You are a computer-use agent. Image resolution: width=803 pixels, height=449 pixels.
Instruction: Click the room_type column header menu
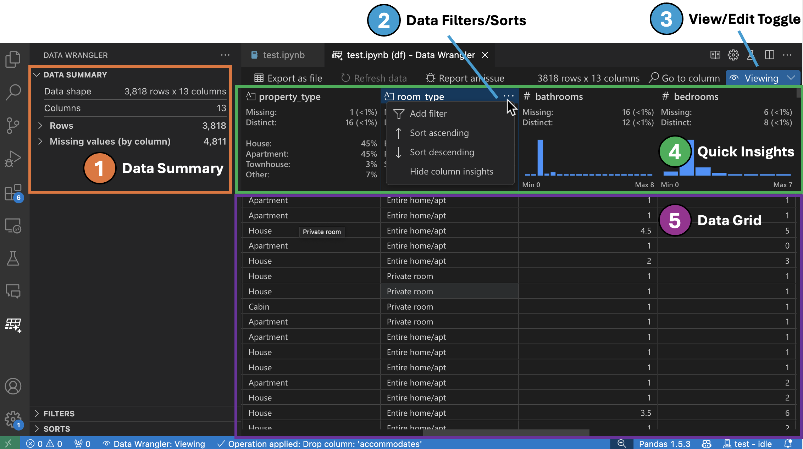click(x=509, y=96)
